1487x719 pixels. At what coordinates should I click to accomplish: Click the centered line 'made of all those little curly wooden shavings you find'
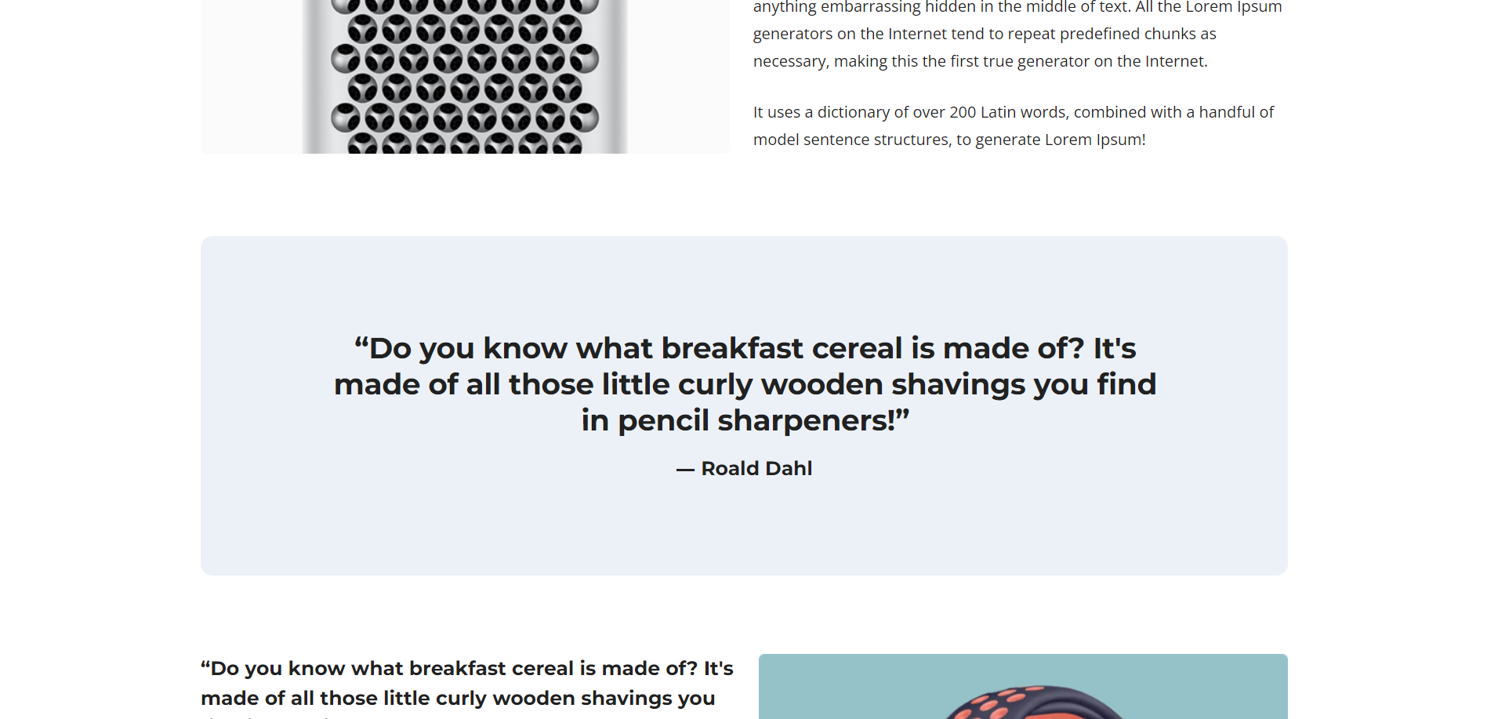tap(745, 384)
